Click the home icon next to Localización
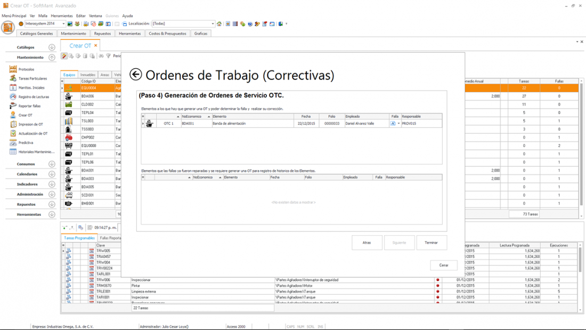 pos(219,24)
